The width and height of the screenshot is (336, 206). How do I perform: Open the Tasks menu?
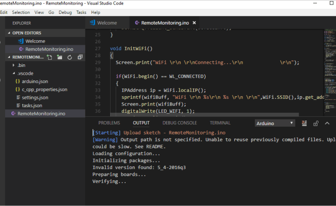[x=81, y=12]
